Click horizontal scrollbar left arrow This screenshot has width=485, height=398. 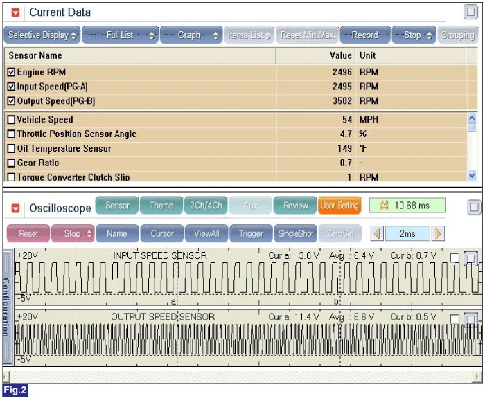click(6, 377)
